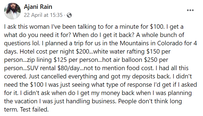
Task: Click the globe public audience icon
Action: tap(69, 15)
